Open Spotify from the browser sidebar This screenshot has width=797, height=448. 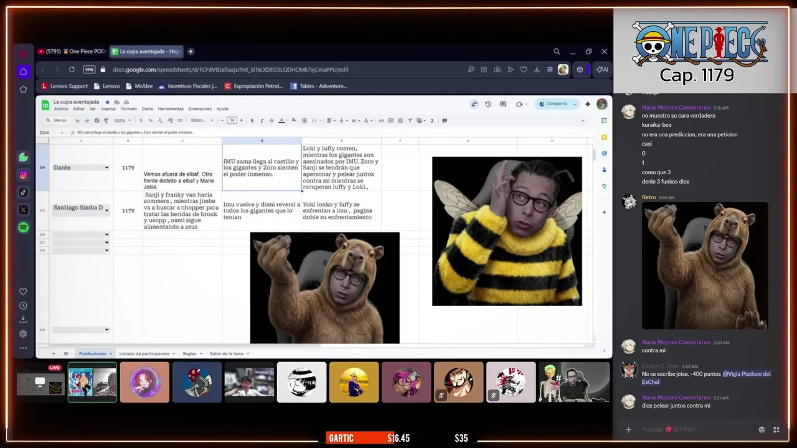click(23, 228)
